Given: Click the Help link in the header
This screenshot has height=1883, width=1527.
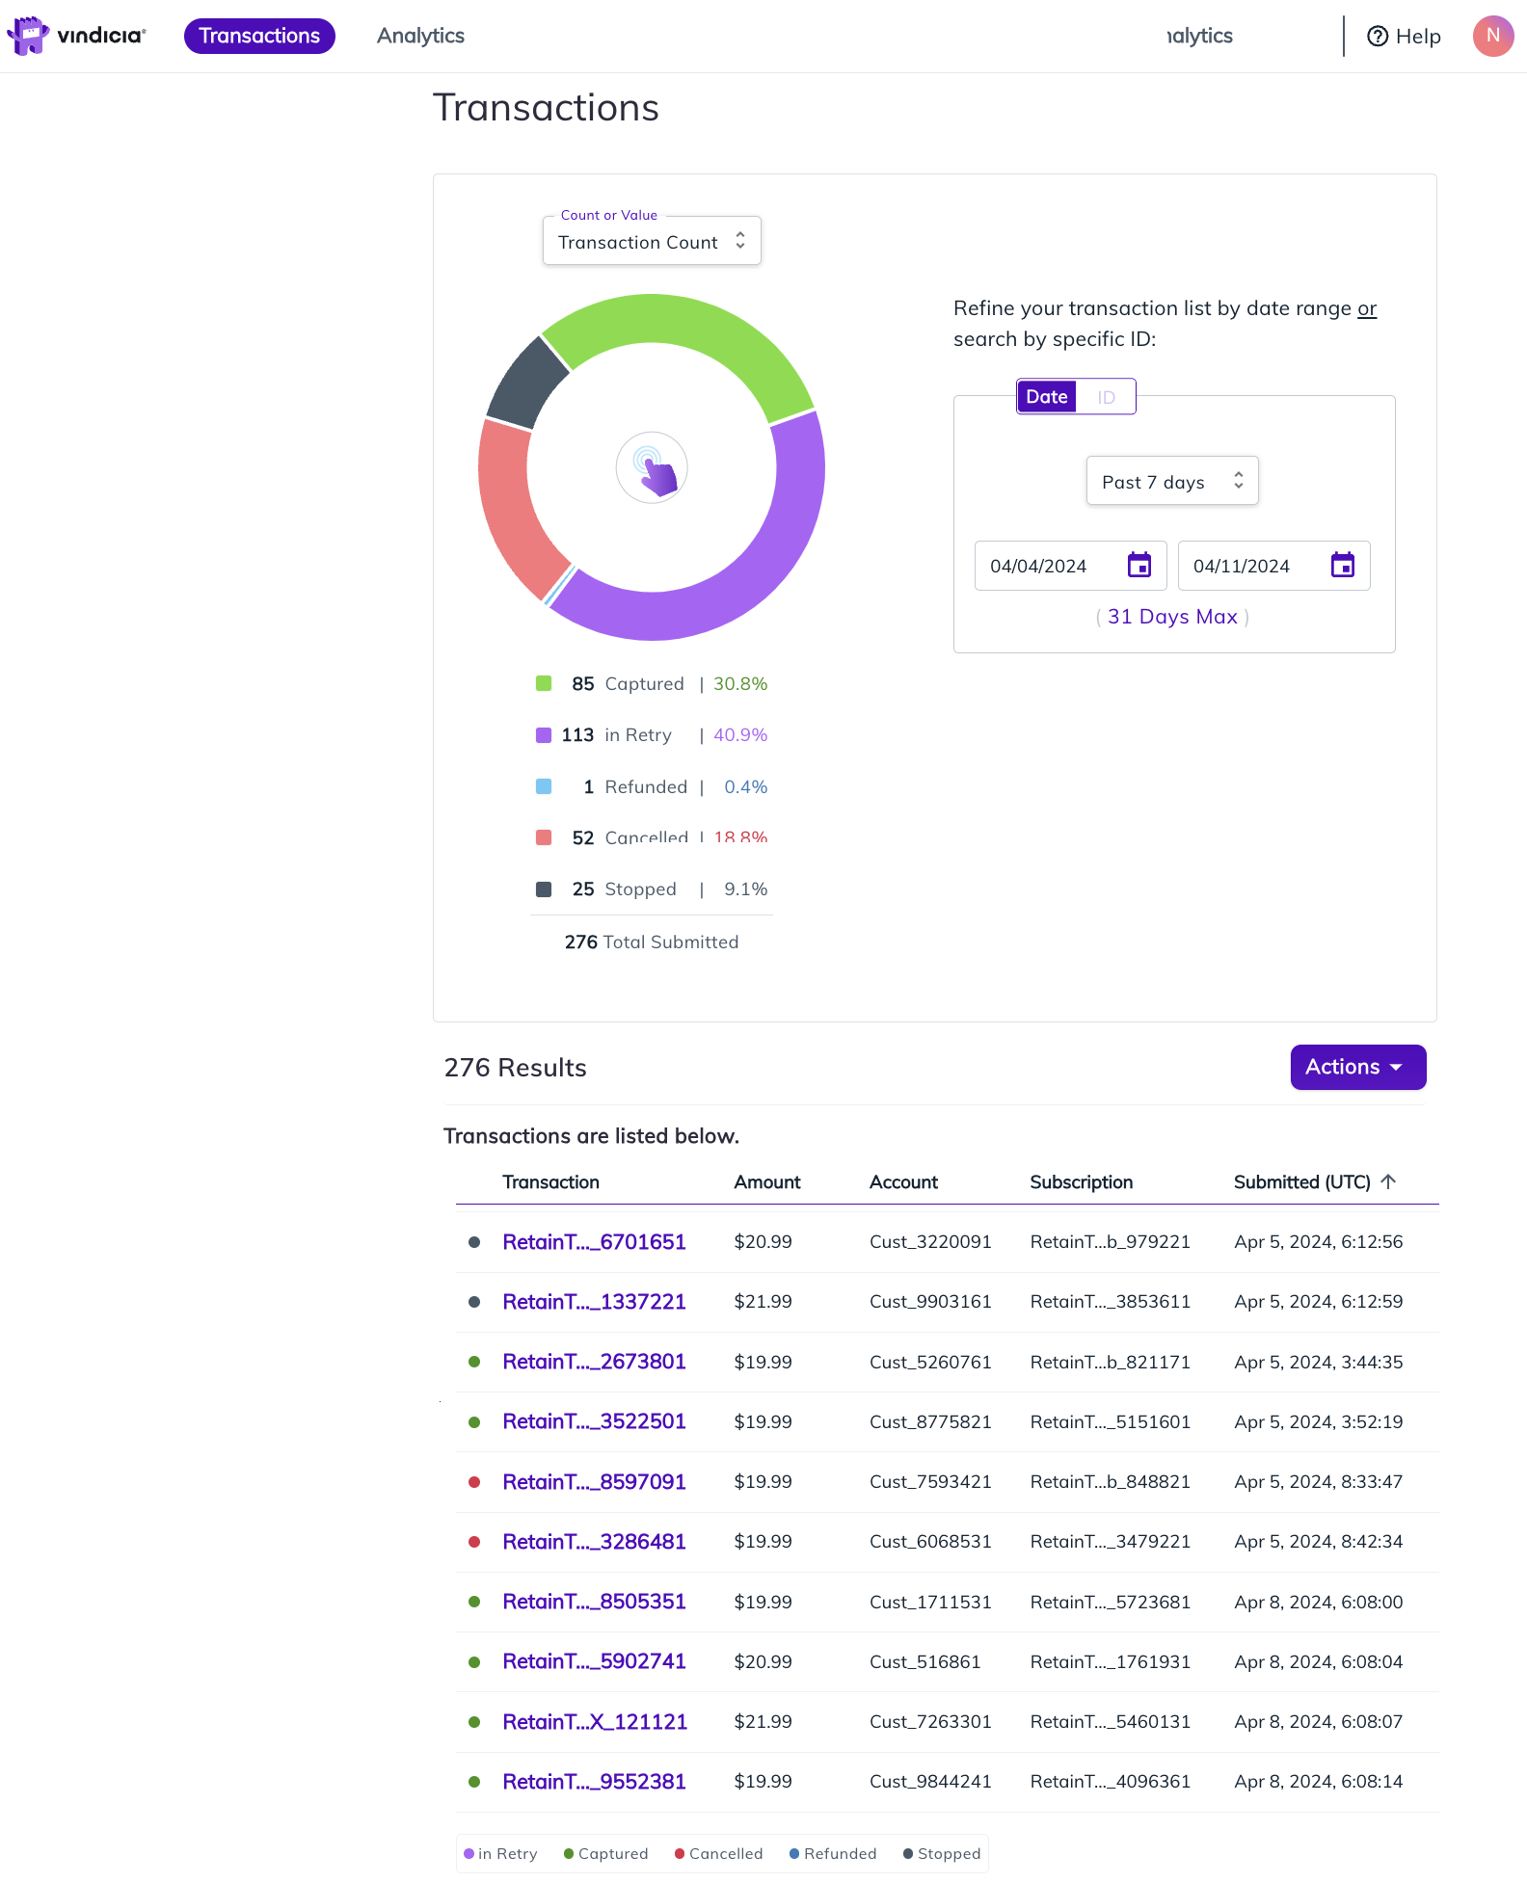Looking at the screenshot, I should [x=1404, y=37].
